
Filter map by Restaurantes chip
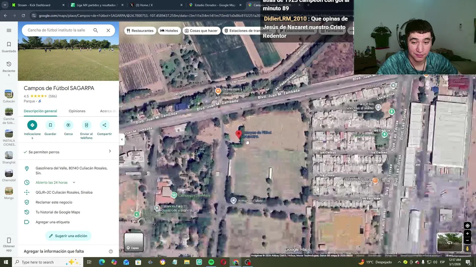[140, 30]
